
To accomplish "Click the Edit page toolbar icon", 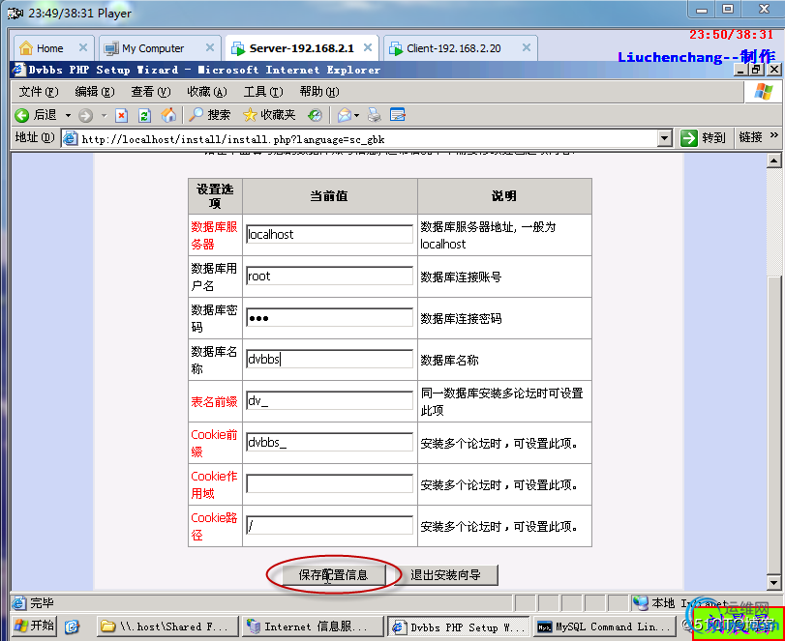I will click(398, 115).
